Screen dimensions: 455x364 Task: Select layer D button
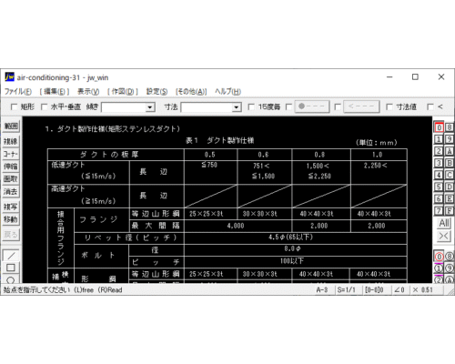click(450, 187)
